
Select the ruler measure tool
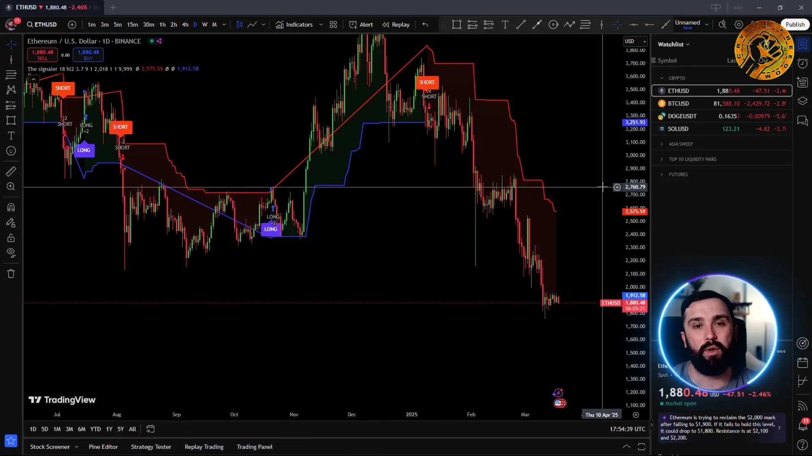11,171
